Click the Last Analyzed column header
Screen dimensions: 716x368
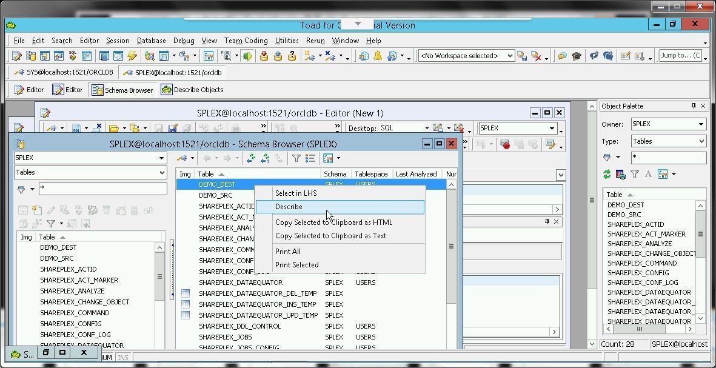click(x=418, y=174)
